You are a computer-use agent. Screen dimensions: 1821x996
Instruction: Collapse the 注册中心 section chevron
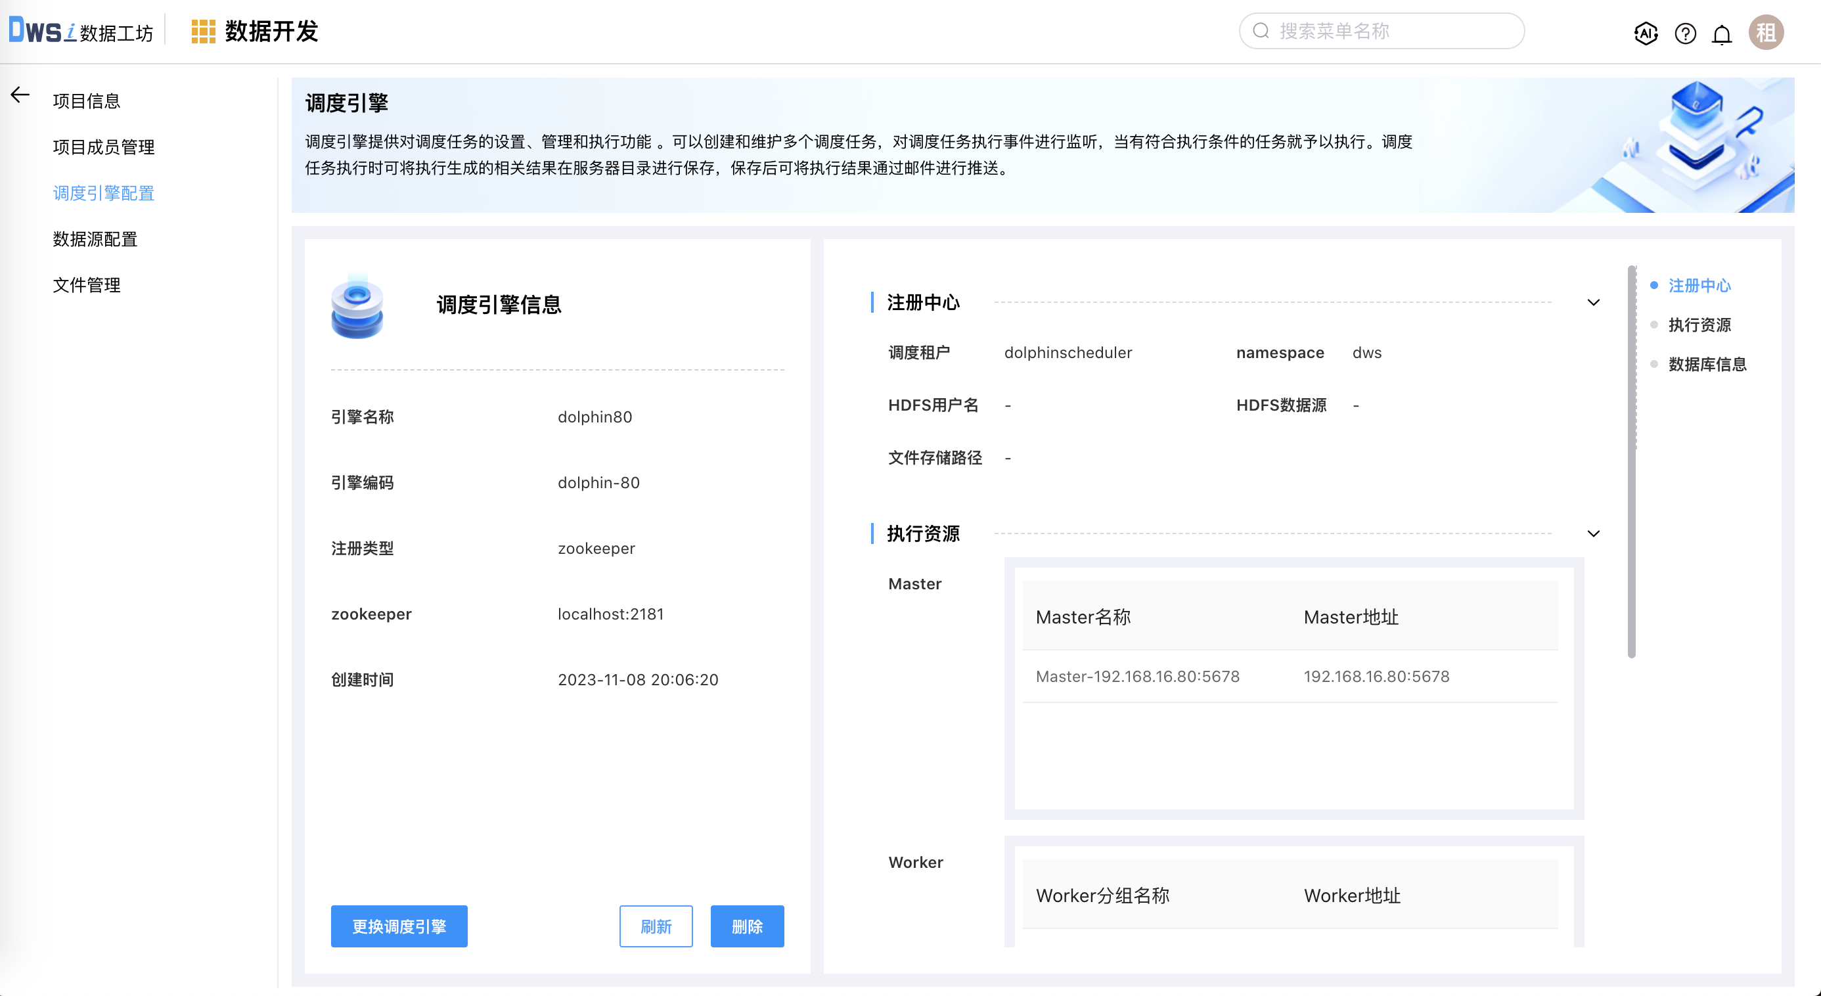tap(1594, 303)
